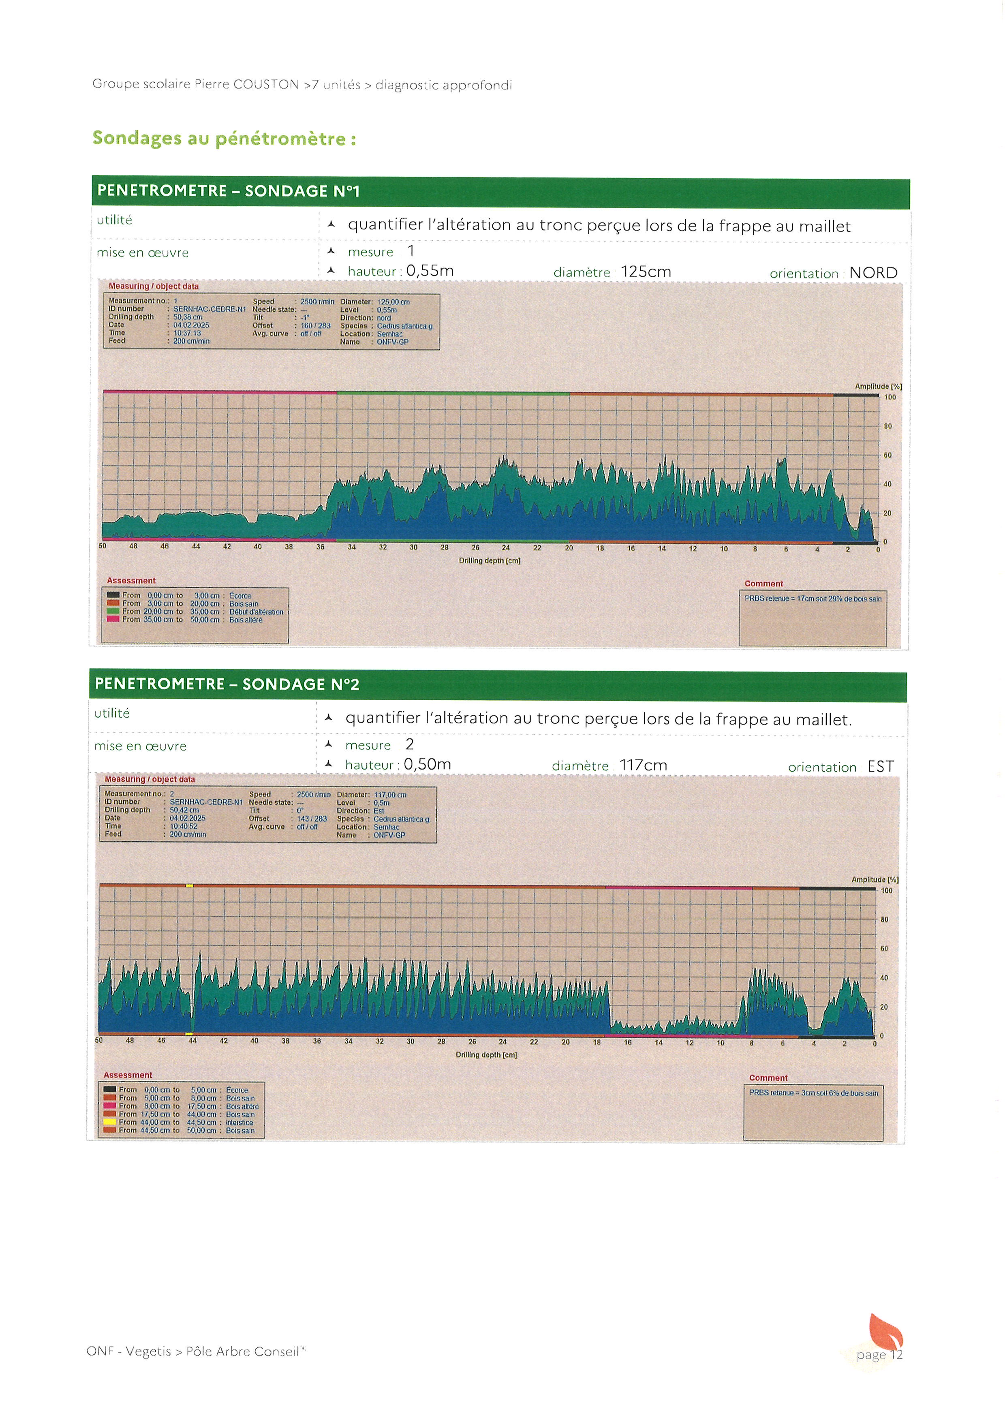This screenshot has width=1005, height=1424.
Task: Click tree bullet icon beside 'hauteur : 0,55m'
Action: point(331,270)
